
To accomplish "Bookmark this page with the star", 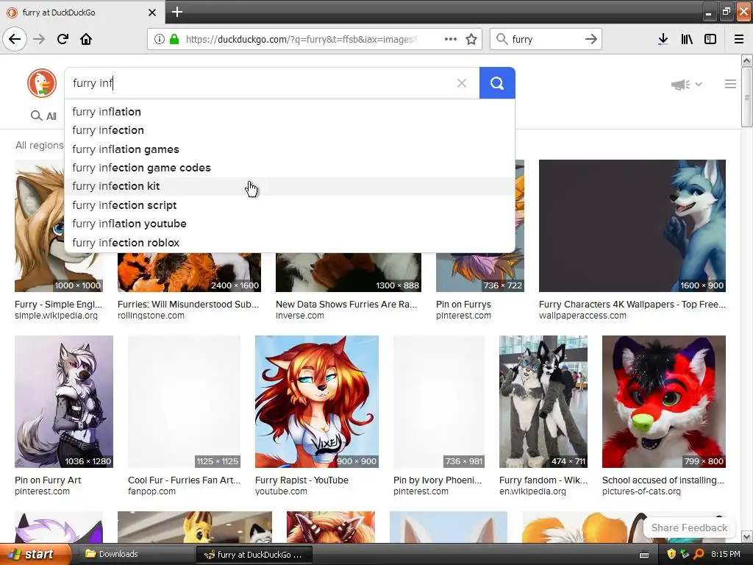I will tap(471, 39).
